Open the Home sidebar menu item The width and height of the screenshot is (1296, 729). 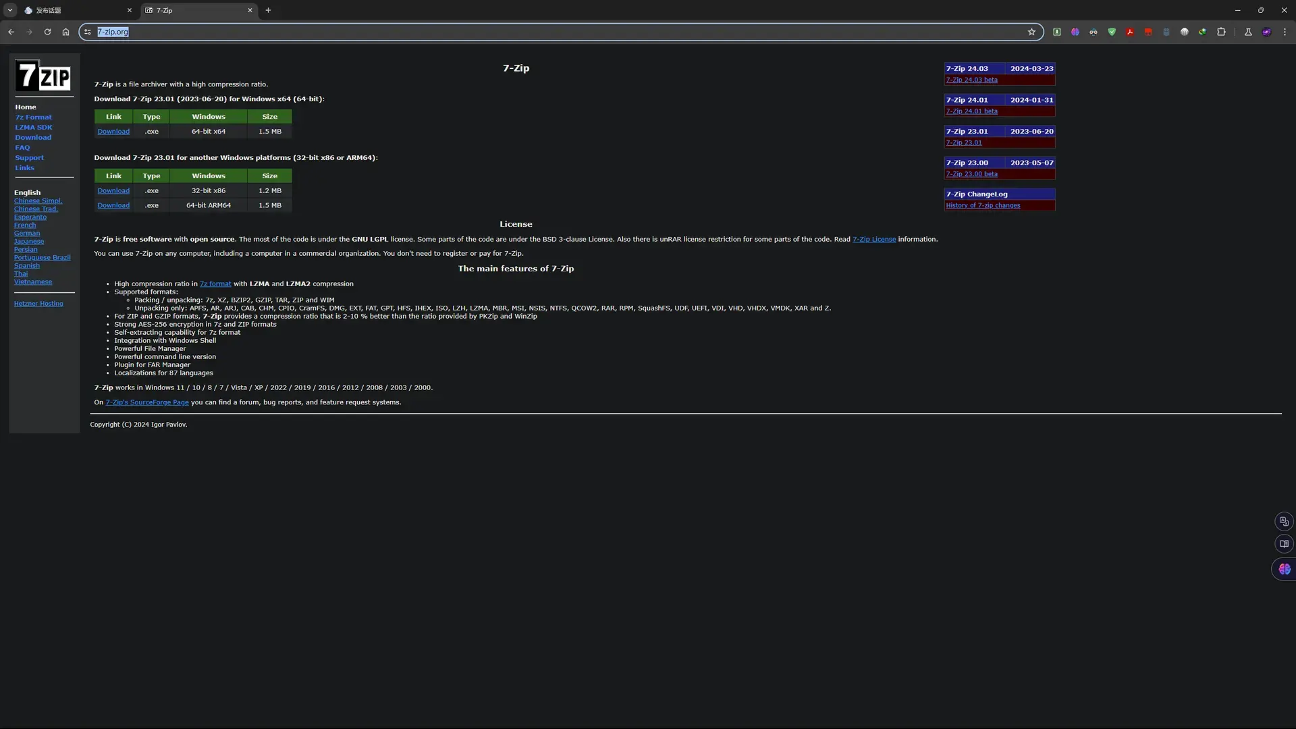[26, 107]
